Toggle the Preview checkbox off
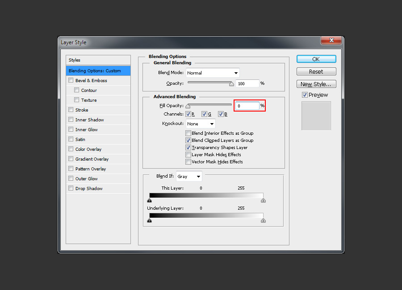Image resolution: width=402 pixels, height=290 pixels. (305, 95)
